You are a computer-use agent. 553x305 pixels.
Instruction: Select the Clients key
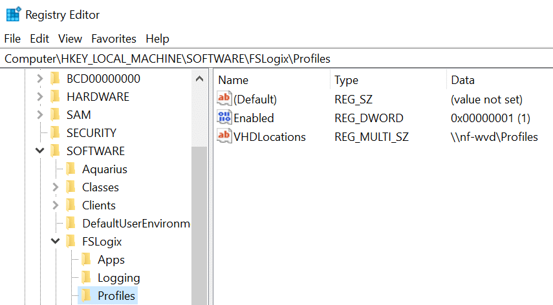(99, 205)
